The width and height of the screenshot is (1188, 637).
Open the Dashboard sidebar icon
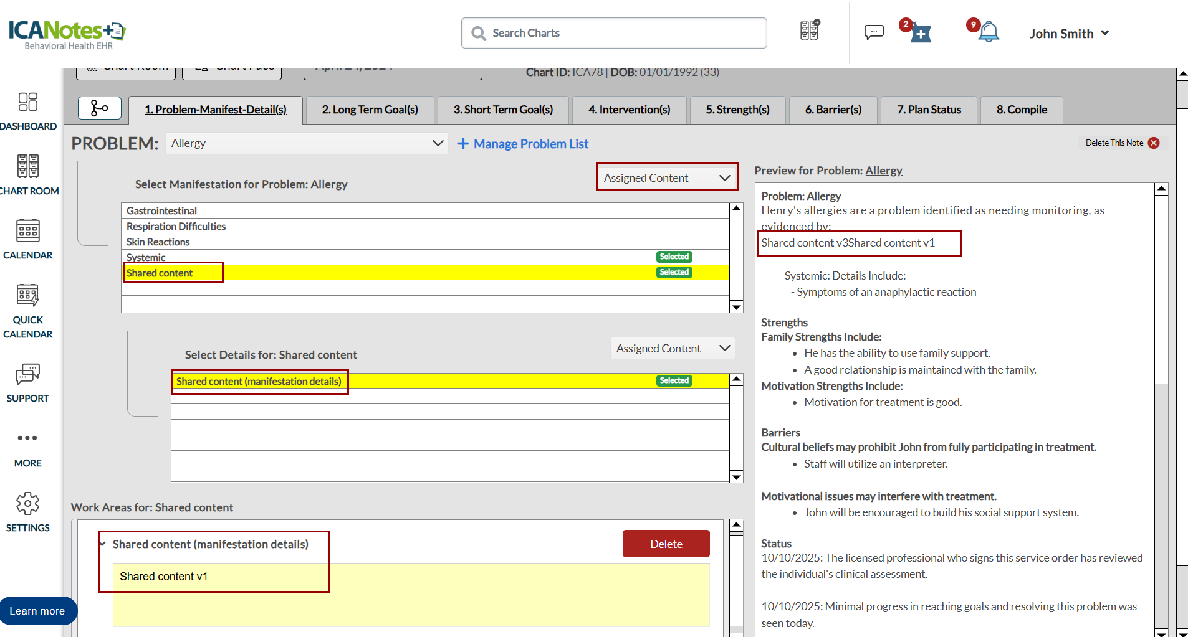[28, 103]
